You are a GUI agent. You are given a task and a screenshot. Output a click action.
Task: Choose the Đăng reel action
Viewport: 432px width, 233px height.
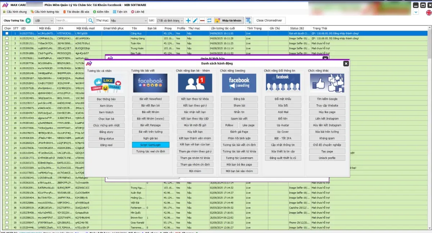click(x=106, y=145)
